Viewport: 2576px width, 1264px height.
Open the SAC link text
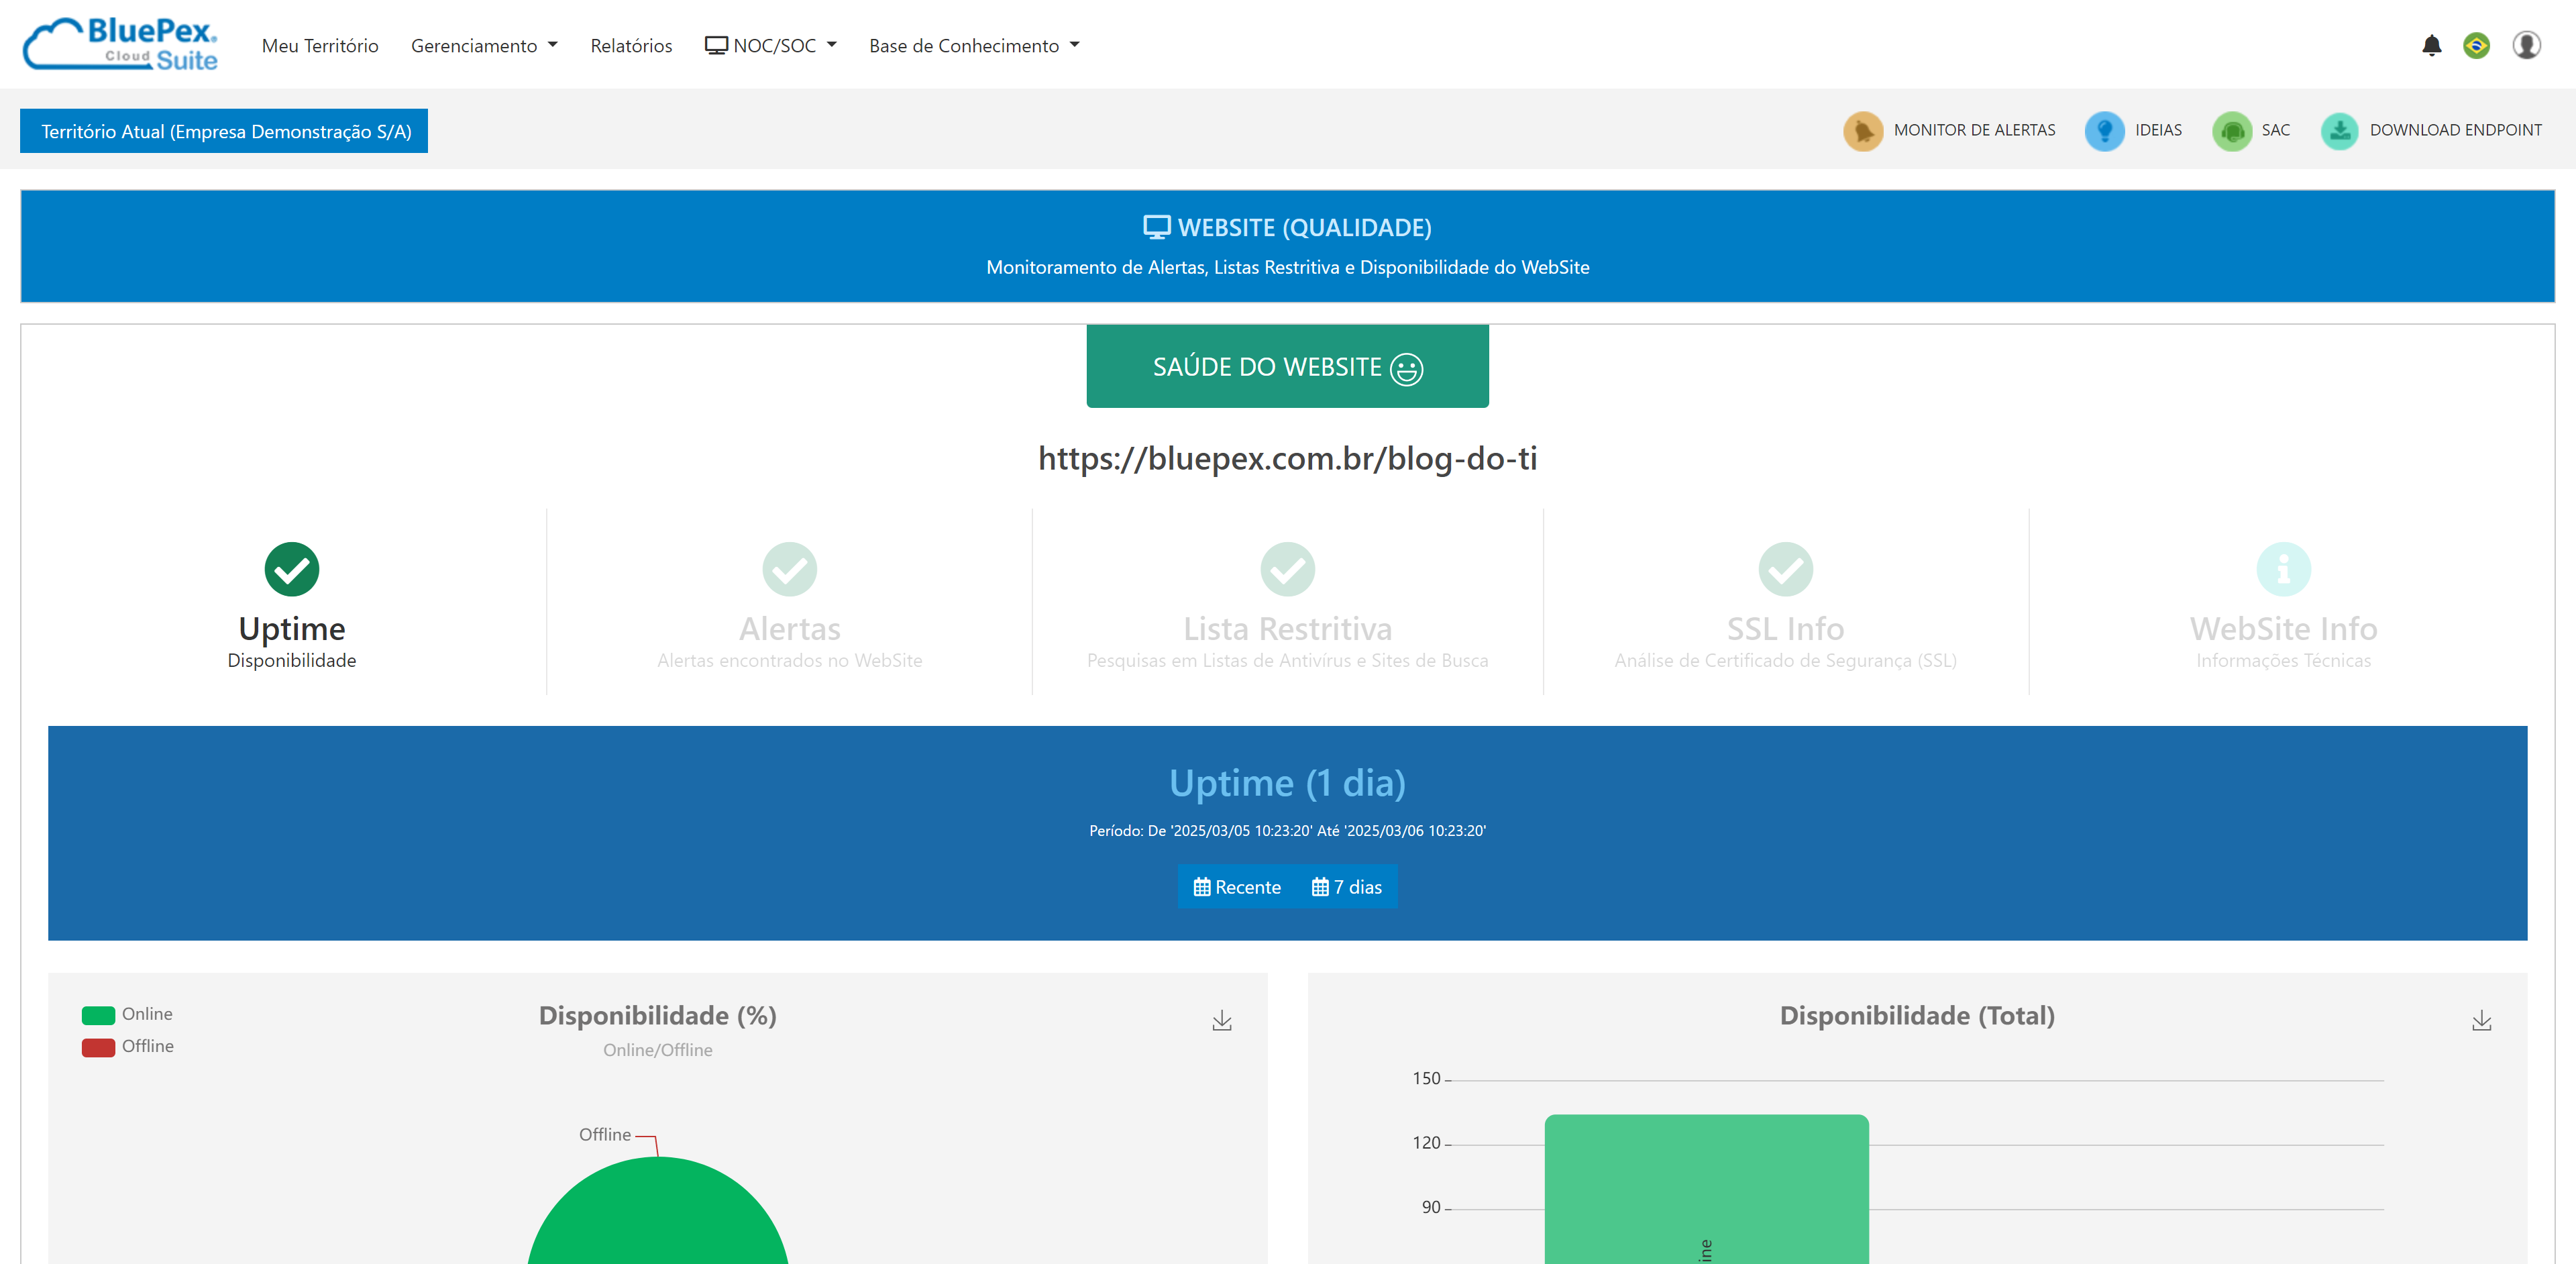pyautogui.click(x=2275, y=130)
